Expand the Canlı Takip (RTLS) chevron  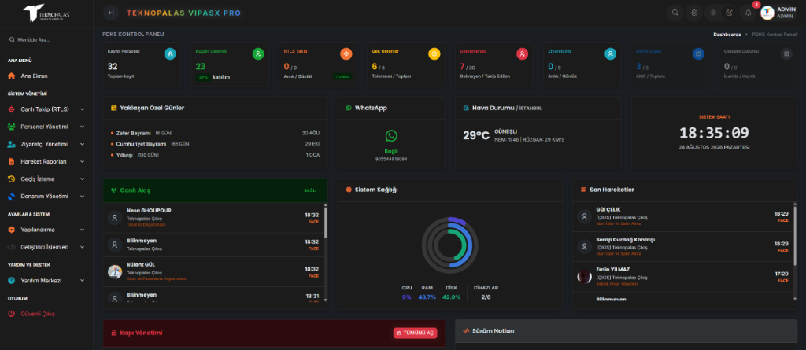click(82, 109)
